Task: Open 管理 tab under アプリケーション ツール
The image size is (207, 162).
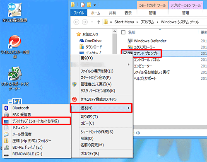Action: [x=185, y=13]
